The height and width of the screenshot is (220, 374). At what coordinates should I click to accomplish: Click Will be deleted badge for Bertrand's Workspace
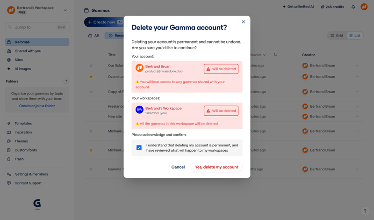click(x=221, y=110)
